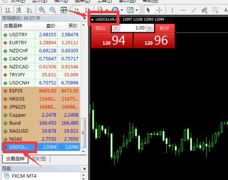This screenshot has height=180, width=228.
Task: Tile the chart windows
Action: tap(63, 10)
